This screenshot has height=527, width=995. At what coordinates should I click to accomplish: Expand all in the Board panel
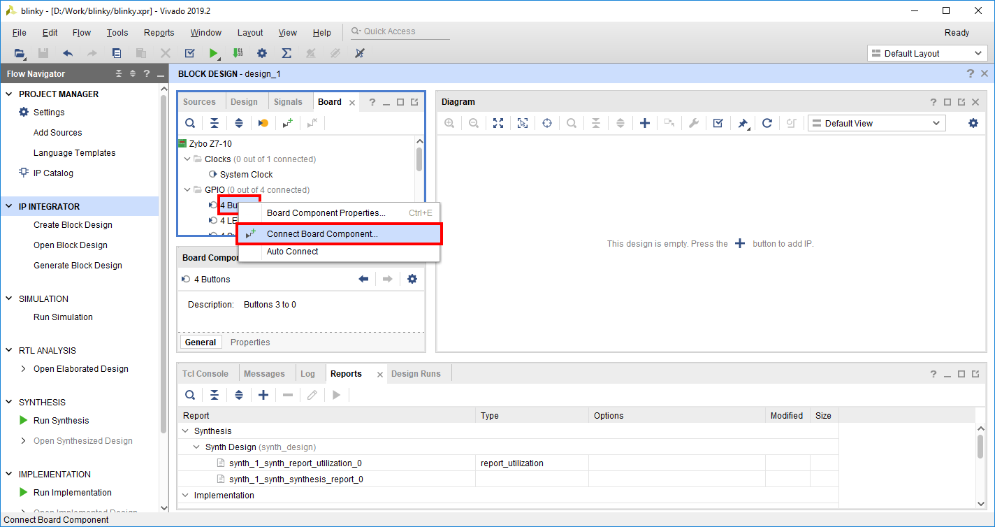(239, 123)
